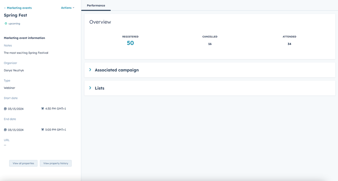Edit the end date 03/15/2024 field
Screen dimensions: 338x181
pos(16,130)
